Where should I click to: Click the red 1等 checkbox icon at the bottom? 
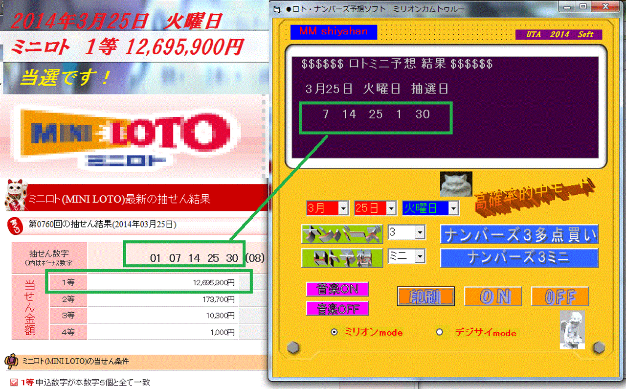coord(14,382)
